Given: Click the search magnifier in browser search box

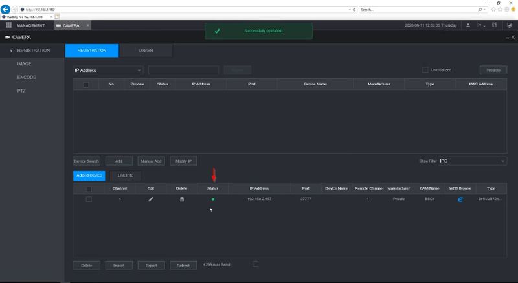Looking at the screenshot, I should coord(480,10).
